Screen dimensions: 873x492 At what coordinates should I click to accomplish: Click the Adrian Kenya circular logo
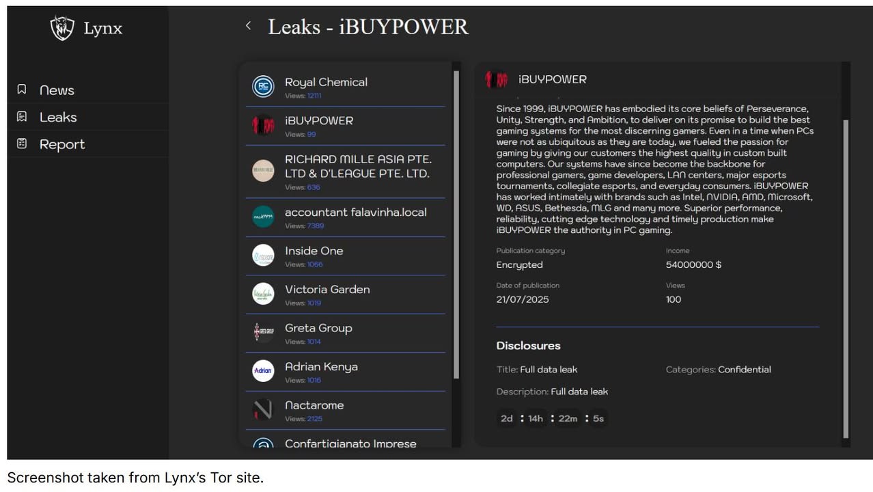[263, 371]
